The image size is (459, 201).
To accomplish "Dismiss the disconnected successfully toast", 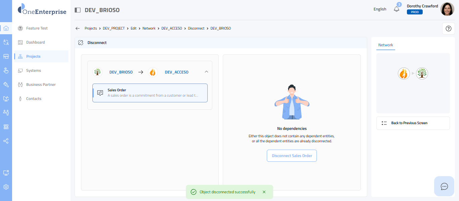I will (264, 192).
